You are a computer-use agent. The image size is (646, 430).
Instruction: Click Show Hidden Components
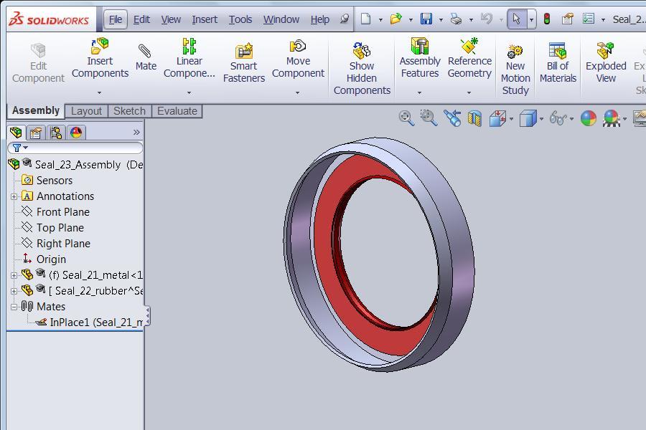pyautogui.click(x=362, y=68)
